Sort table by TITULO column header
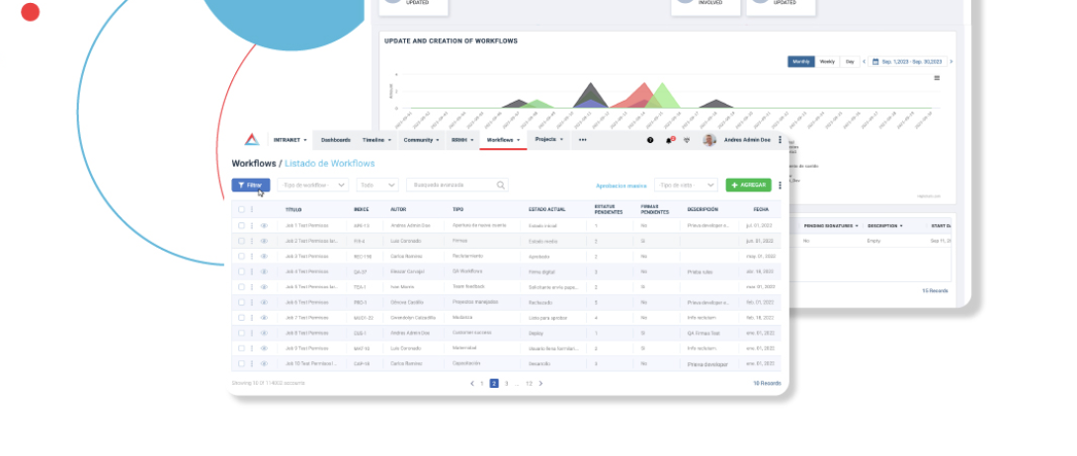 pyautogui.click(x=293, y=210)
